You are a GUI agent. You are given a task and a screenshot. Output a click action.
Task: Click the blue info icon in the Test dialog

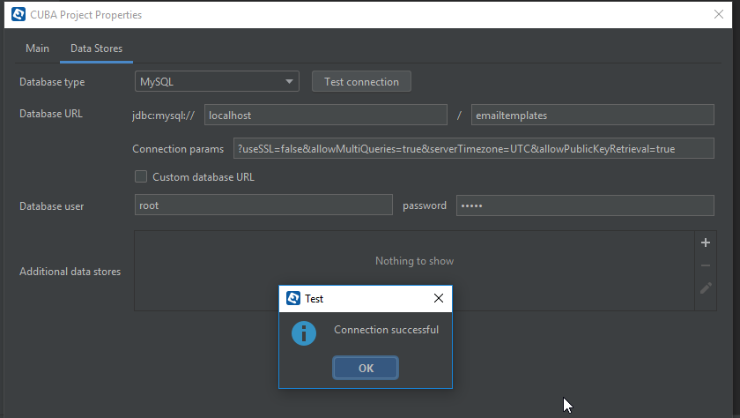click(304, 332)
